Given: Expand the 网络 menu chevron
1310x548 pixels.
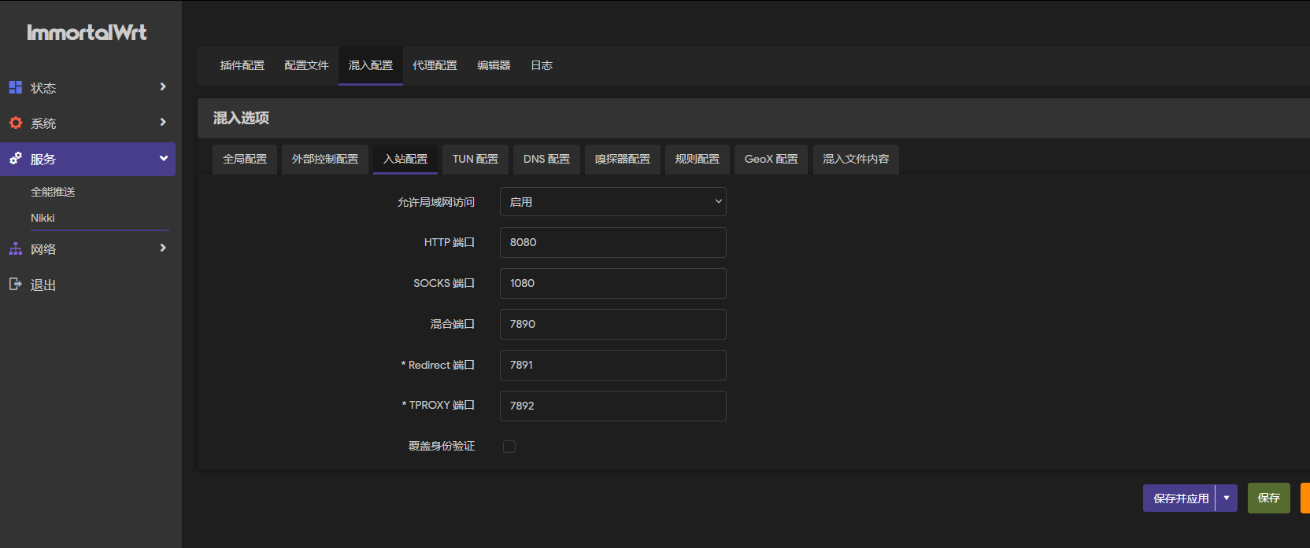Looking at the screenshot, I should pyautogui.click(x=163, y=248).
